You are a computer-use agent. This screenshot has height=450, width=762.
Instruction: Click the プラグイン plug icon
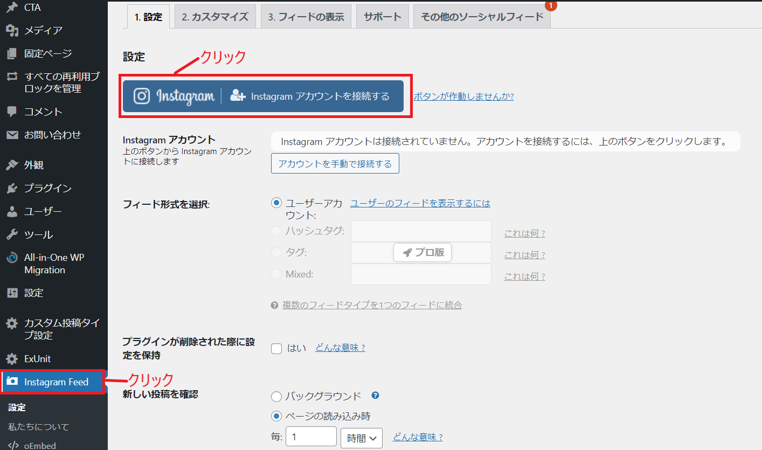12,188
